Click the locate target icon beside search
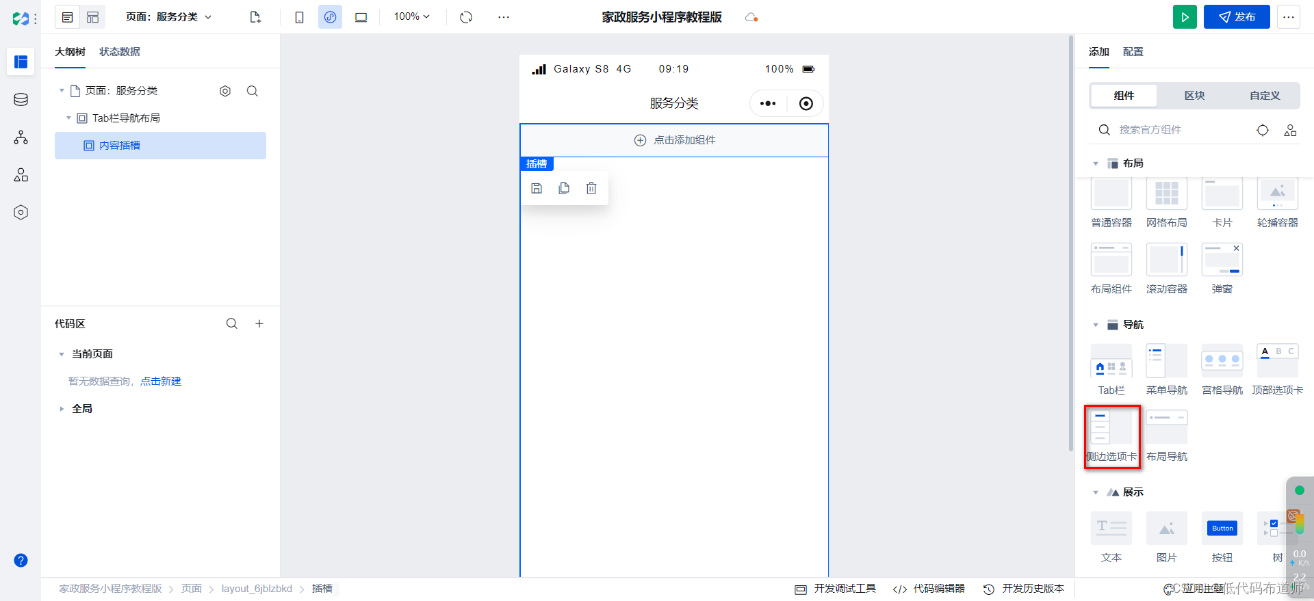This screenshot has width=1314, height=601. click(1263, 130)
